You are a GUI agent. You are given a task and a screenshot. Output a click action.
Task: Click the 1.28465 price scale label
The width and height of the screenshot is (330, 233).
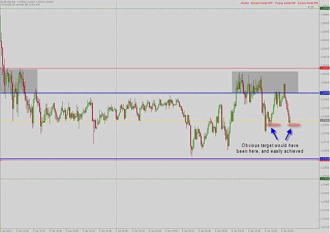(325, 15)
